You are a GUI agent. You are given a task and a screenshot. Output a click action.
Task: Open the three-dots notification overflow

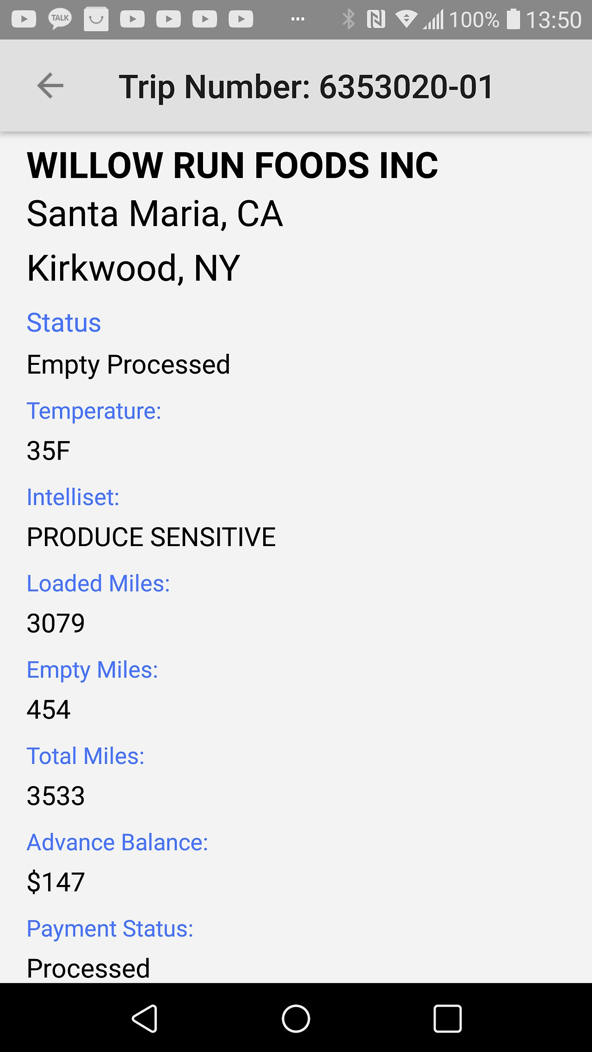coord(297,19)
